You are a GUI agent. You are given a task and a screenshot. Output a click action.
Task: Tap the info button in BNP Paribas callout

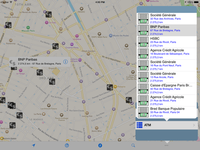click(65, 62)
